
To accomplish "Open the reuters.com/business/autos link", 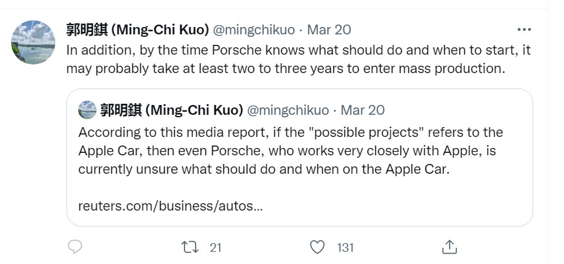I will [x=170, y=206].
